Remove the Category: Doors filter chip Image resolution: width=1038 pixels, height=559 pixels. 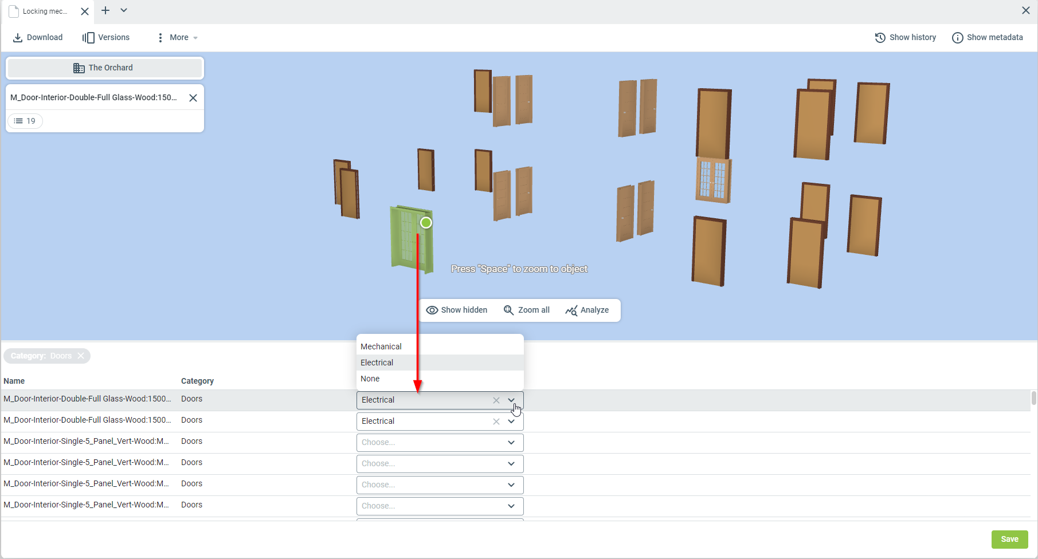pyautogui.click(x=81, y=356)
